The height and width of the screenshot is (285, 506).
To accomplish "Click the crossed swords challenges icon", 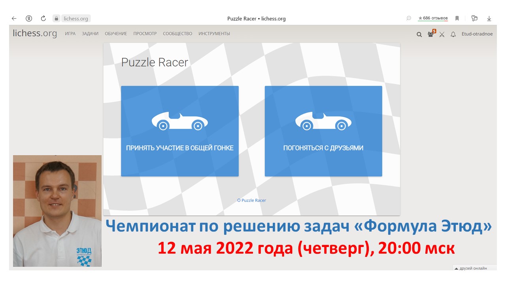I will point(442,34).
